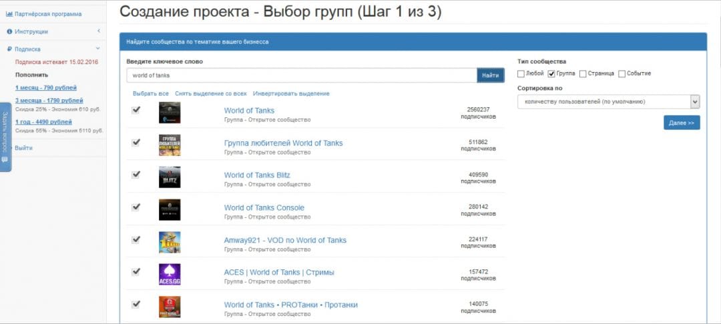Click the subscription icon beside Подписка
721x324 pixels.
[9, 49]
